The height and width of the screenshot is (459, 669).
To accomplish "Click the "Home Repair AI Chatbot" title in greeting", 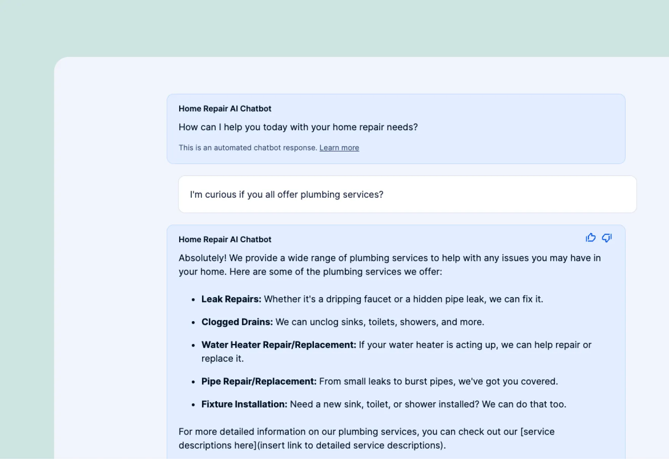I will 225,109.
